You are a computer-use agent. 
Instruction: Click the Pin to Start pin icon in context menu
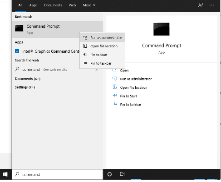click(85, 55)
